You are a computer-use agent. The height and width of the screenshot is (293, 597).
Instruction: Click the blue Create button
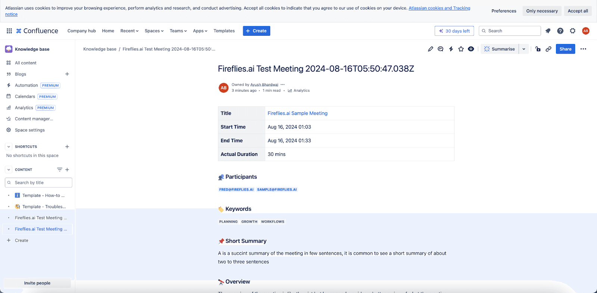pos(256,31)
